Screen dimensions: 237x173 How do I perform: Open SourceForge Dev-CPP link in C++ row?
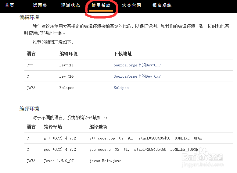137,65
